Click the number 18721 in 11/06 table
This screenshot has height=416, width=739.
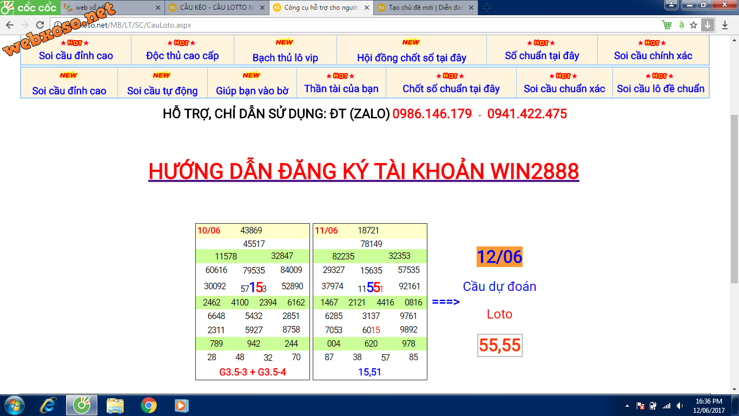368,230
